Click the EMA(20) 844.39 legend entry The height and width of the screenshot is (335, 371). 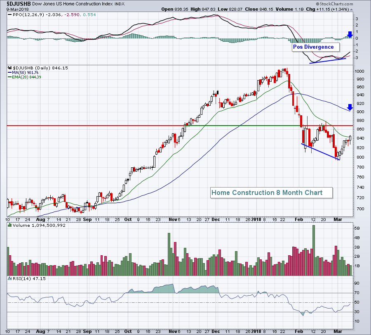click(24, 77)
